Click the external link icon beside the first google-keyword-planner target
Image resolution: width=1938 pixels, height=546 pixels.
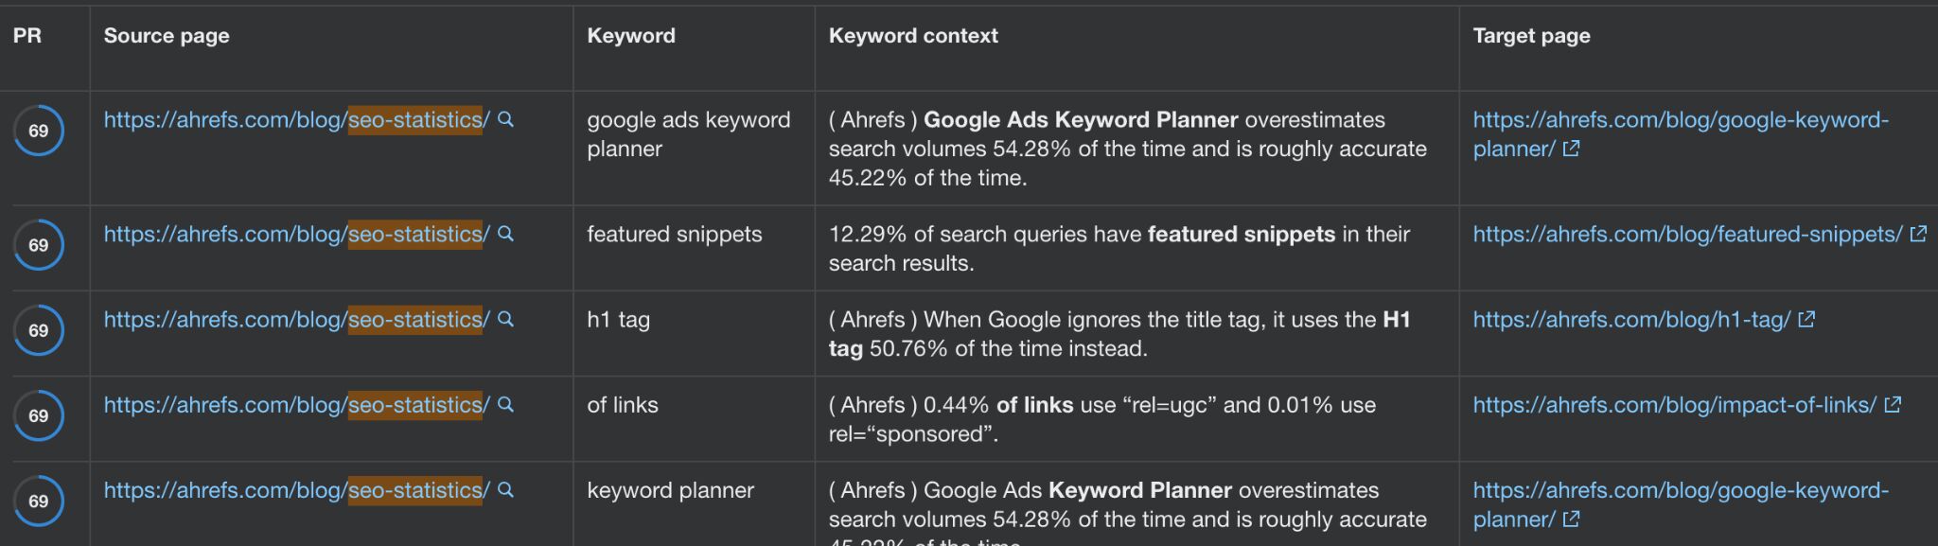coord(1571,149)
